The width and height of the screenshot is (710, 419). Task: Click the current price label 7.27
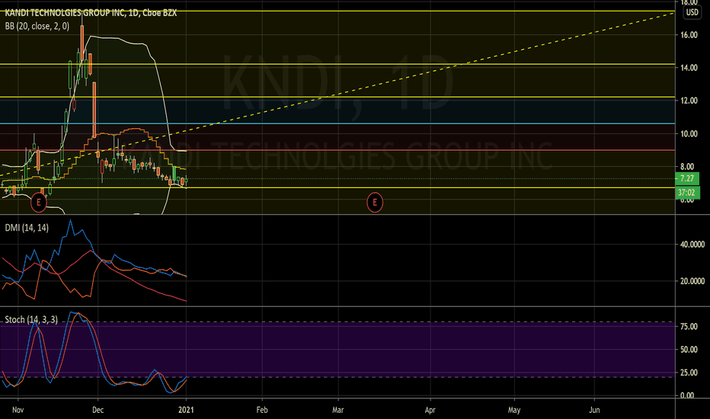click(687, 178)
